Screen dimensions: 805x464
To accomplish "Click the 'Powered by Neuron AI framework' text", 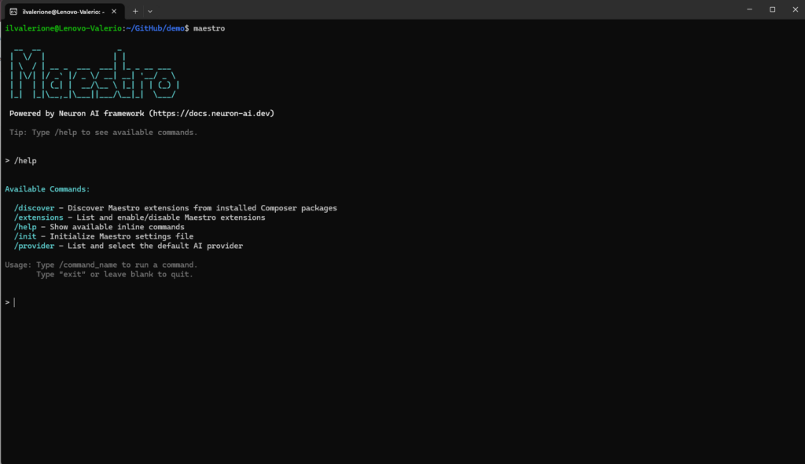I will coord(76,113).
